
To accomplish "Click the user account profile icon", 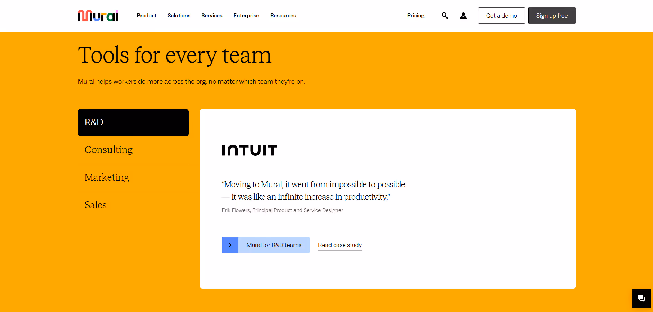I will [463, 16].
